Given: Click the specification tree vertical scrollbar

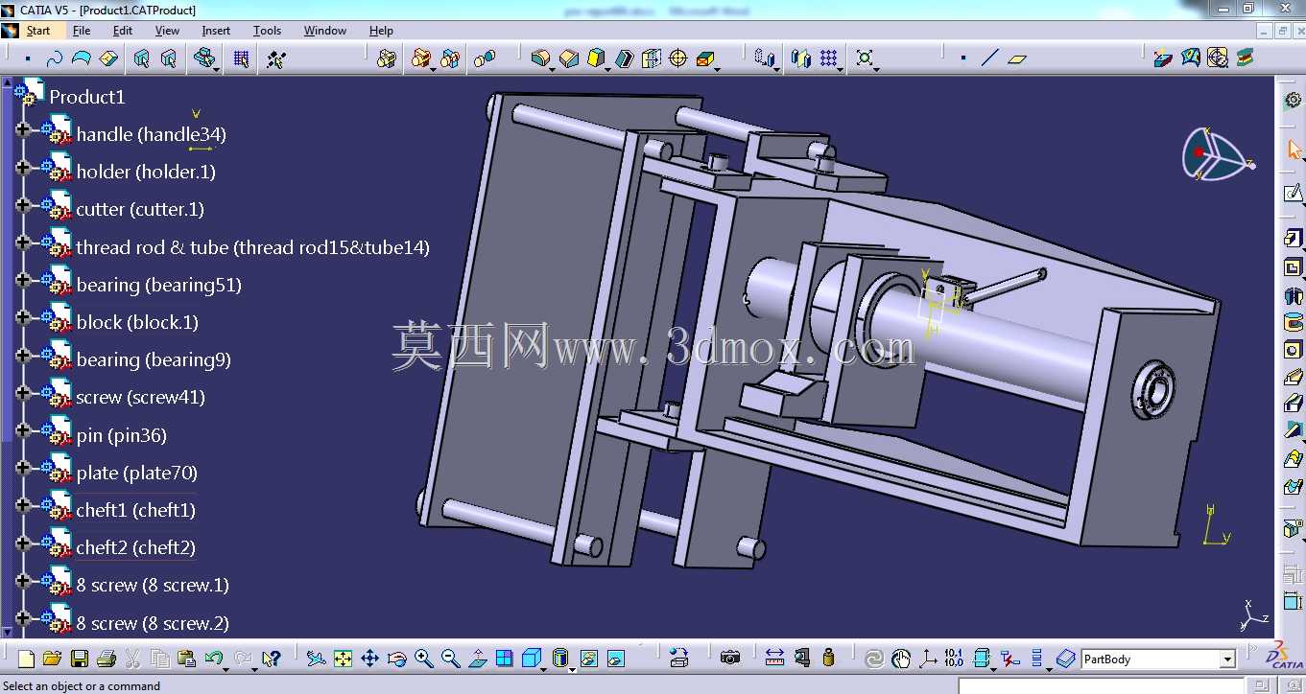Looking at the screenshot, I should (7, 357).
